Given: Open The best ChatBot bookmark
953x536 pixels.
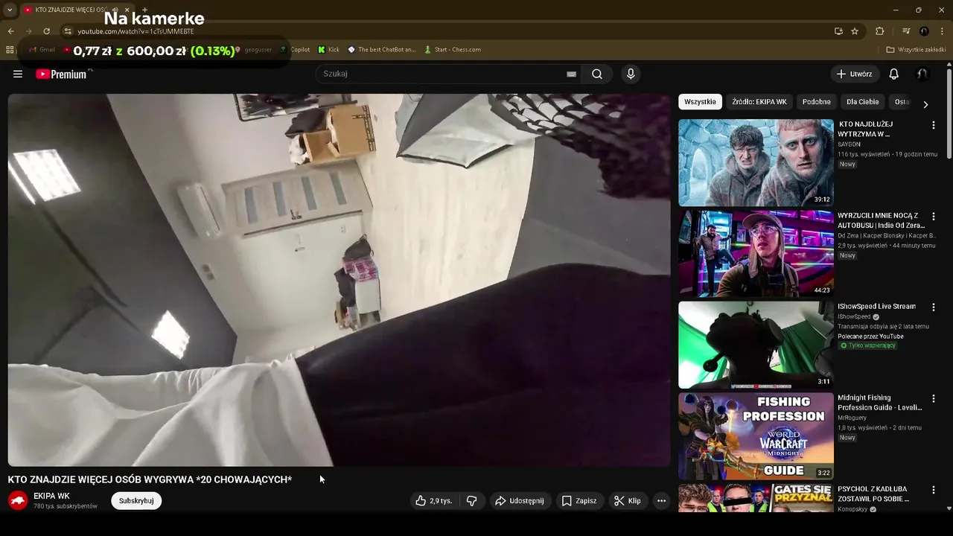Looking at the screenshot, I should 382,50.
